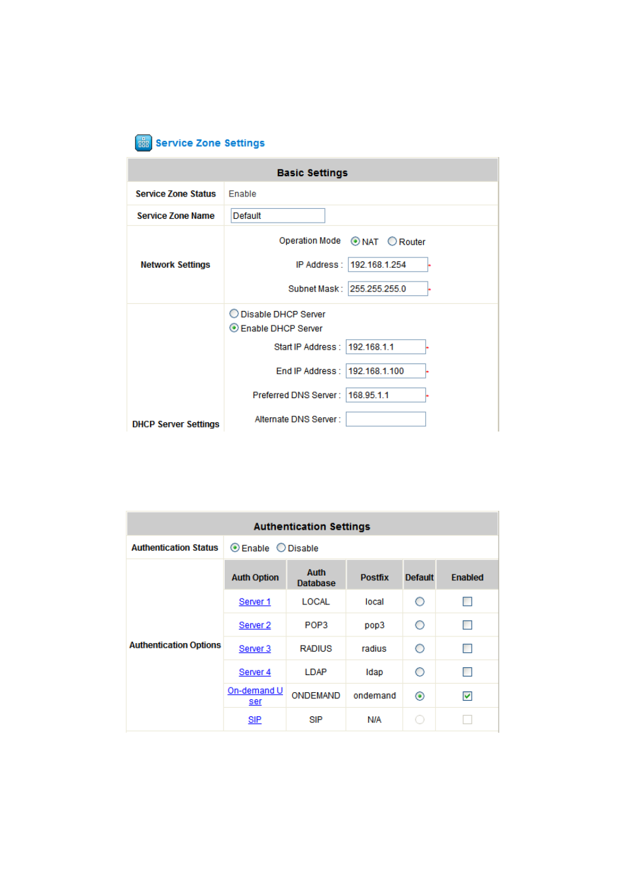Click the Alternate DNS Server label
Screen dimensions: 625x884
297,419
